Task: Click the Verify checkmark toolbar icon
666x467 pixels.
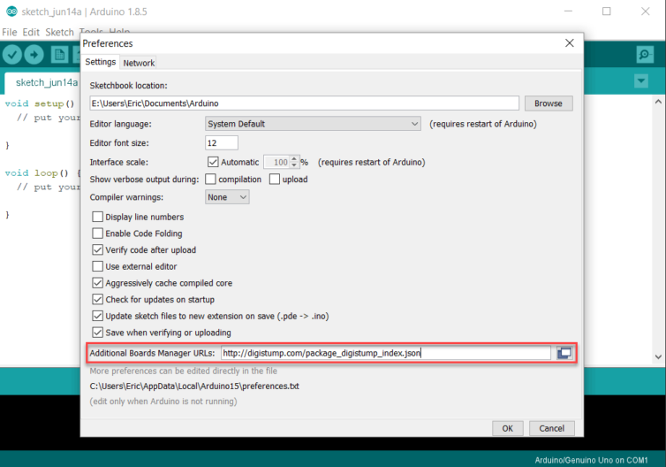Action: (12, 55)
